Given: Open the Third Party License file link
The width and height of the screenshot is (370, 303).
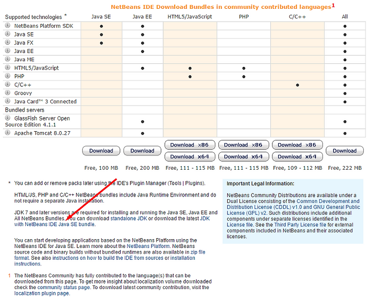Looking at the screenshot, I should (300, 225).
